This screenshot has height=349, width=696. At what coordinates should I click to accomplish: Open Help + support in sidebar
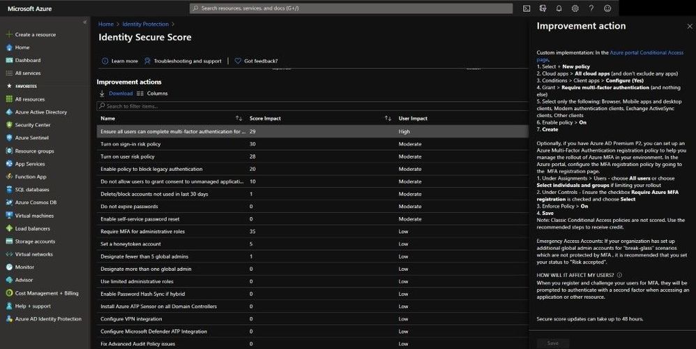click(33, 306)
